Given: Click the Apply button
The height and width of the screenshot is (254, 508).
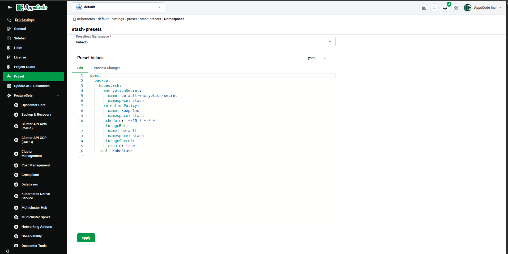Looking at the screenshot, I should (86, 238).
